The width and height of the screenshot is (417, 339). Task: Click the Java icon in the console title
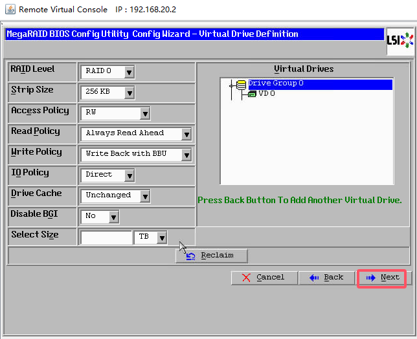point(10,10)
